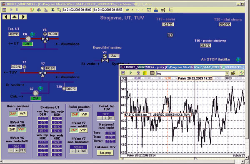Set Vent Y7 manual mode to VYP
The image size is (250, 164).
tap(83, 130)
